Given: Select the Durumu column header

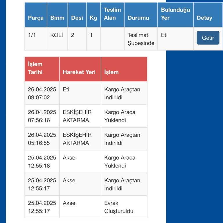Looking at the screenshot, I should pos(141,15).
